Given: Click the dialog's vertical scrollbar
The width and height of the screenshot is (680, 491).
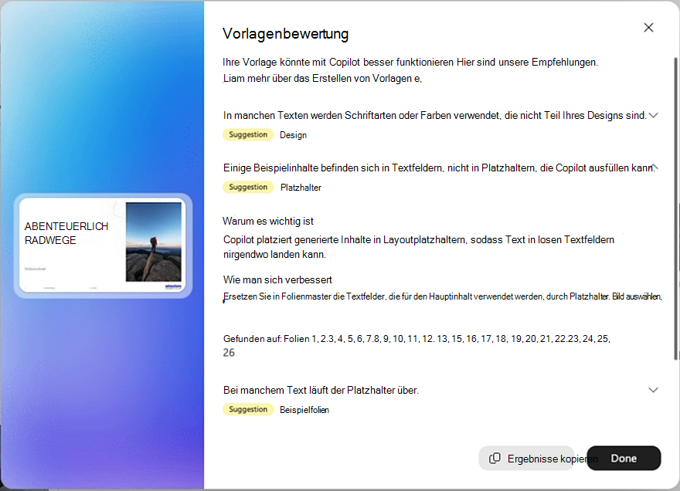Looking at the screenshot, I should coord(675,208).
